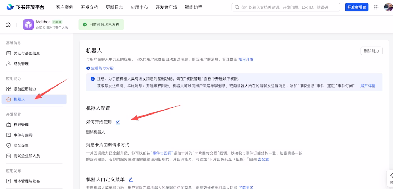Open the 如何开发 link
The image size is (393, 189).
coord(246,59)
